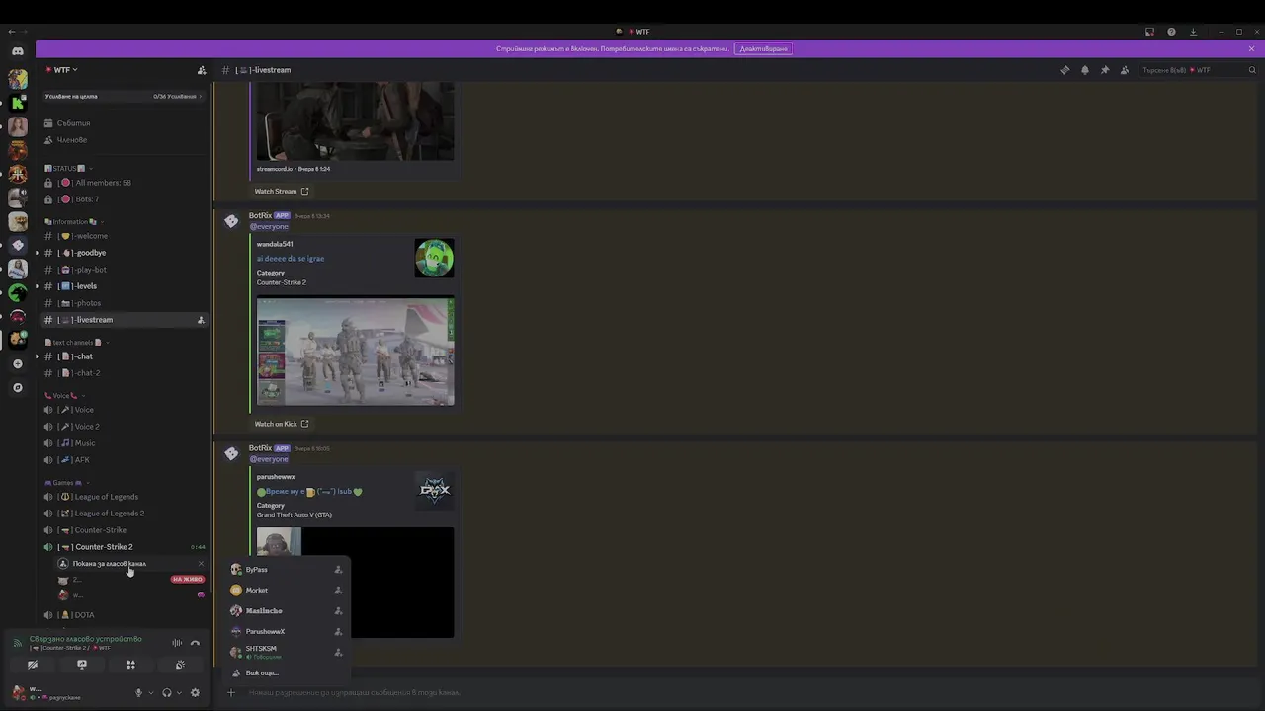The image size is (1265, 711).
Task: Open the server Members entry
Action: point(124,140)
